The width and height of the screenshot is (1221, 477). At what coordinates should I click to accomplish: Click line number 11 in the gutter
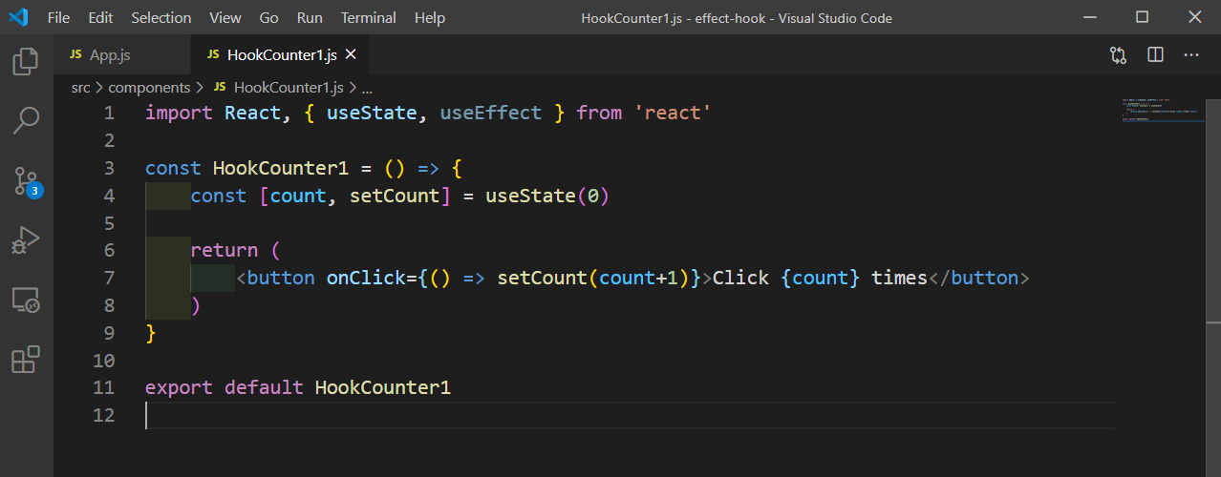[103, 387]
